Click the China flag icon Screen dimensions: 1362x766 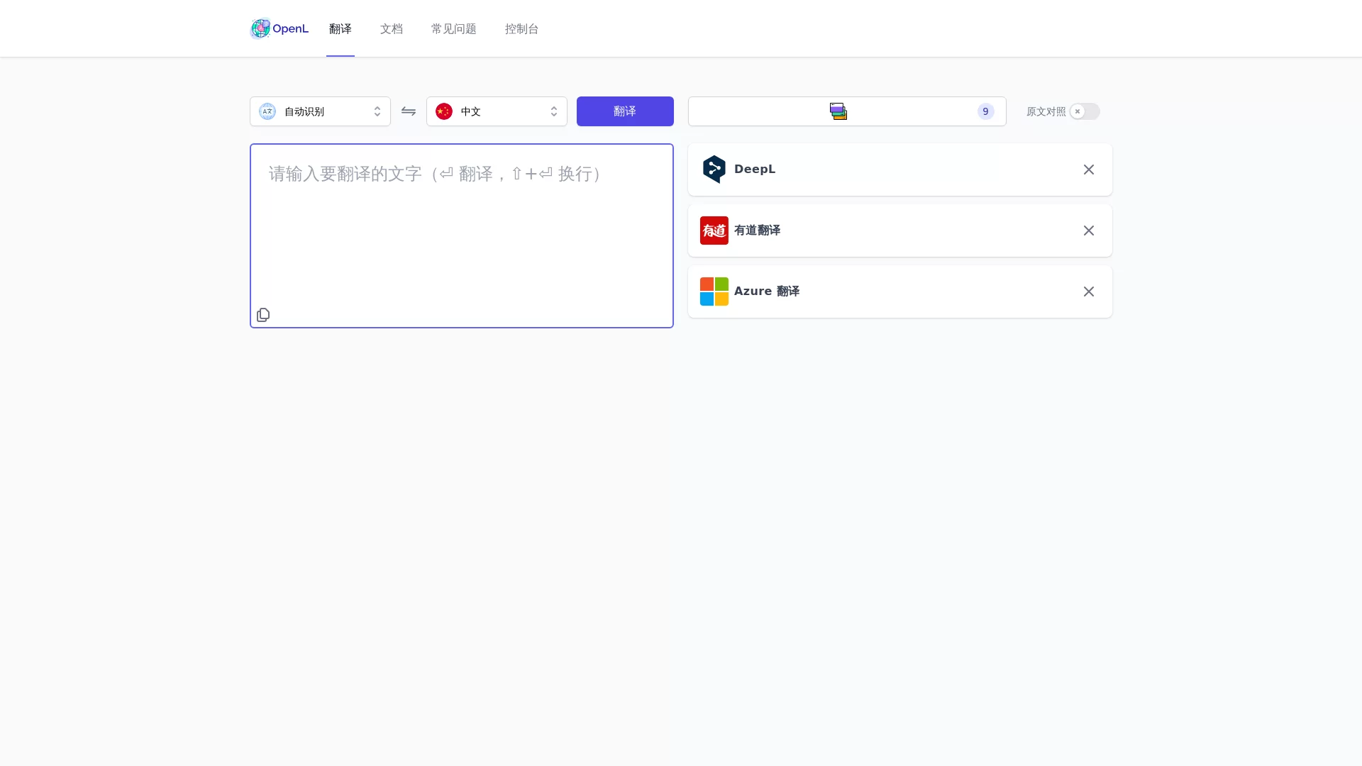[x=444, y=111]
